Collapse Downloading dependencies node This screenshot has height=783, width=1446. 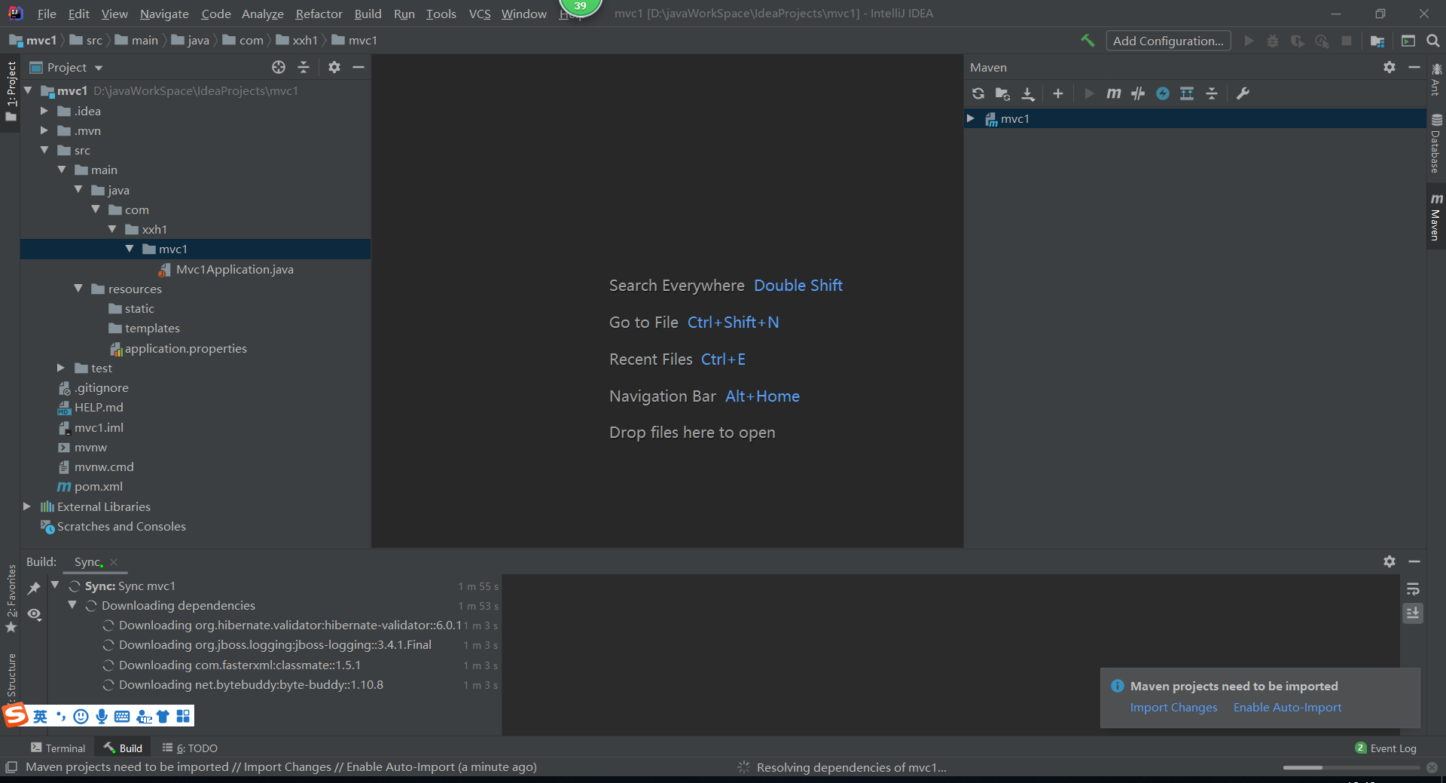tap(72, 605)
